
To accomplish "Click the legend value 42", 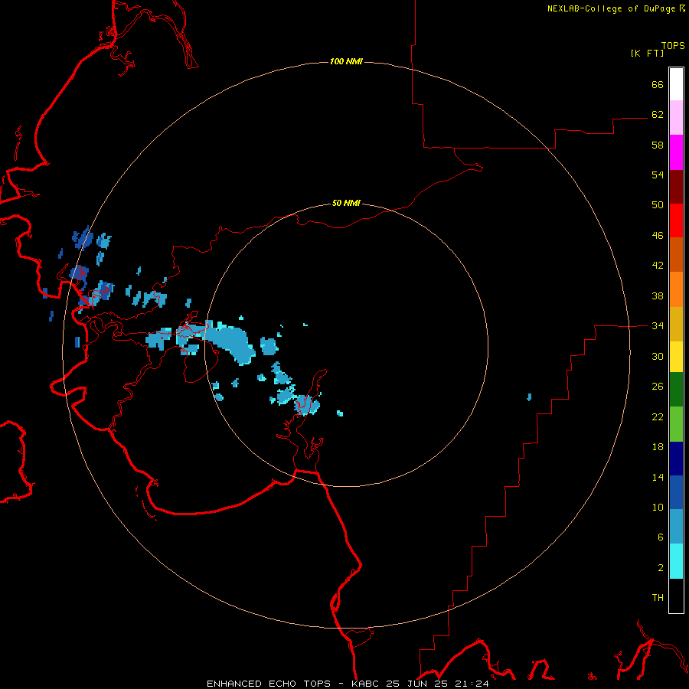I will coord(658,266).
